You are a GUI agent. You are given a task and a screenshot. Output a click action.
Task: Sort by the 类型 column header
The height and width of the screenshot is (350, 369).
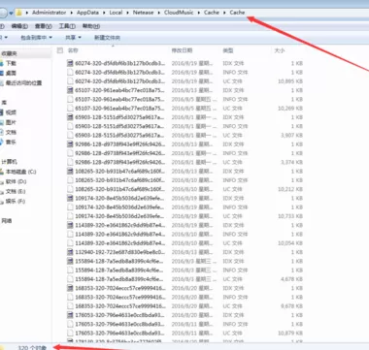(x=228, y=50)
